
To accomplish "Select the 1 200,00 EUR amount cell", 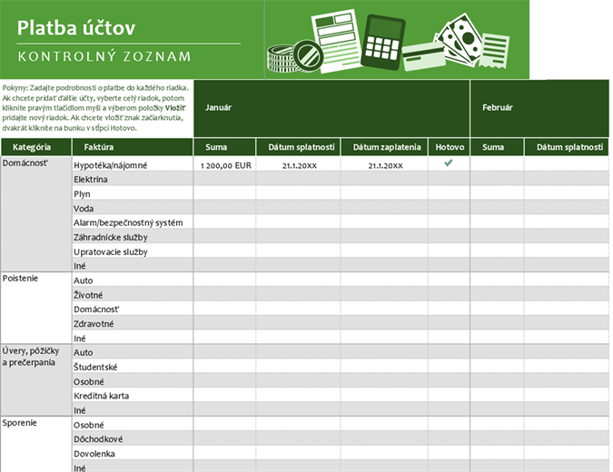I will pos(225,165).
